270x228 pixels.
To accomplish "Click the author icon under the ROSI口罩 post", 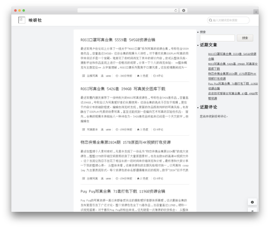I will (102, 76).
